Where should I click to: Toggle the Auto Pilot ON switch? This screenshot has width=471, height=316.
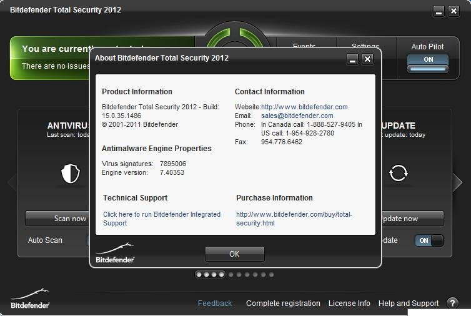(x=428, y=63)
